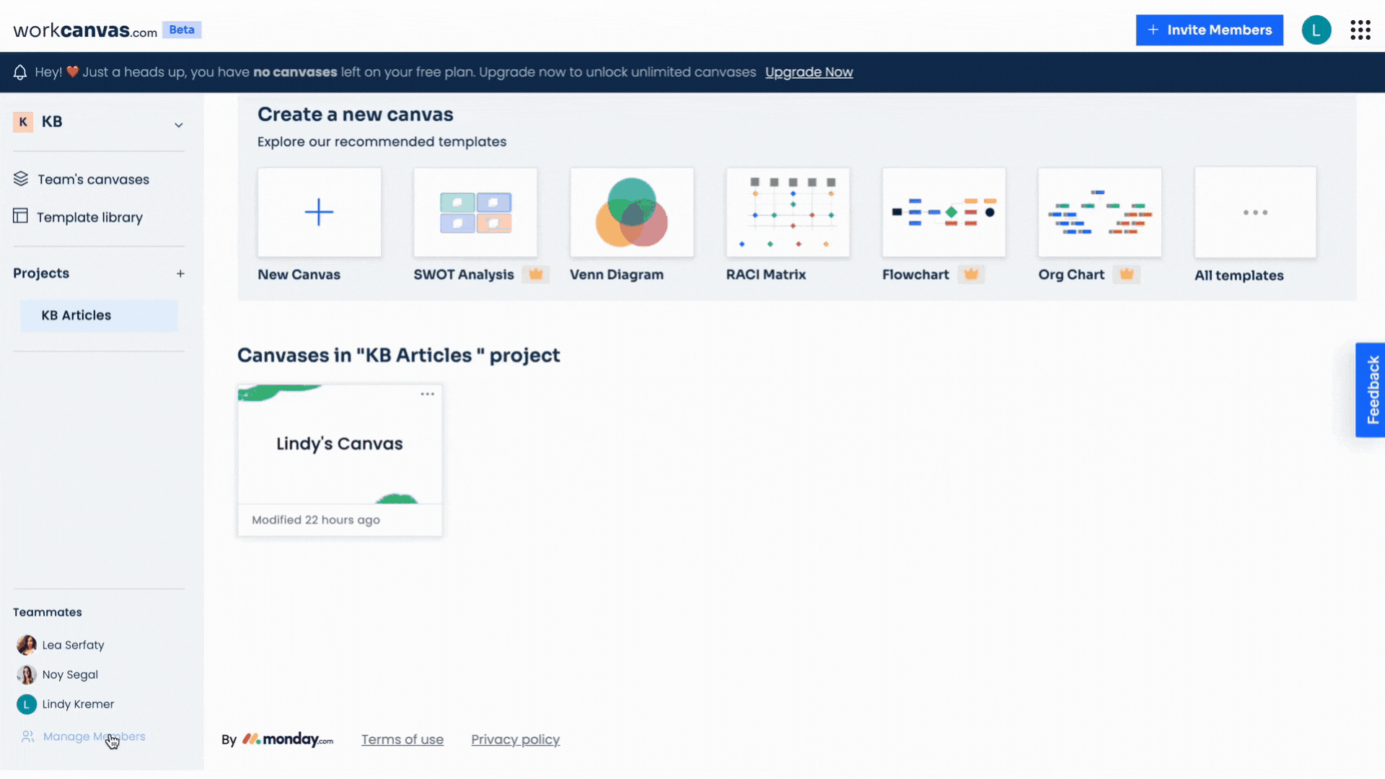
Task: Click the premium crown on Flowchart template
Action: coord(972,274)
